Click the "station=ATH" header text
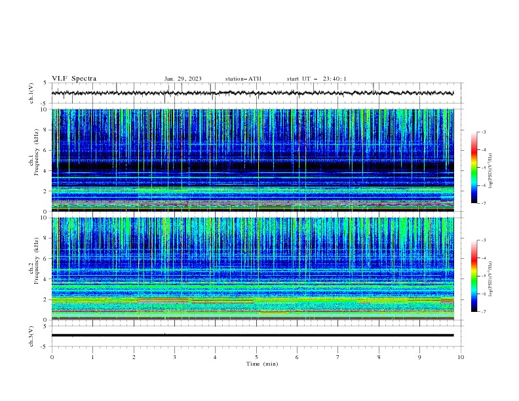 pos(243,79)
